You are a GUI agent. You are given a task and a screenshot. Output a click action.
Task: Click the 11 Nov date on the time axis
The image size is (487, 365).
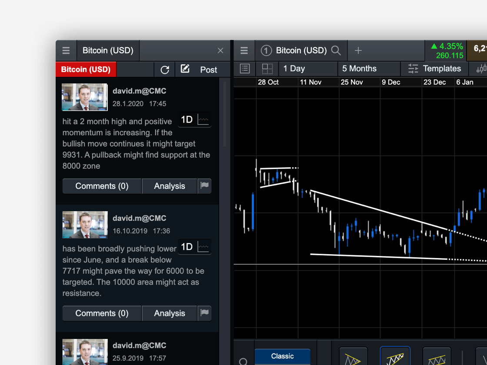pos(310,82)
